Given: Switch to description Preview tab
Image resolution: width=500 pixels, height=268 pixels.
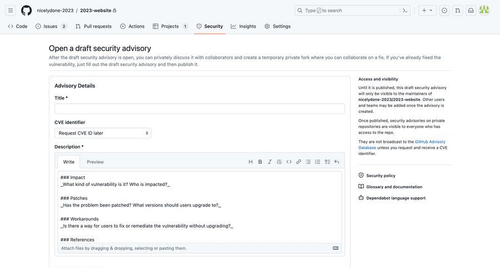Looking at the screenshot, I should [95, 162].
